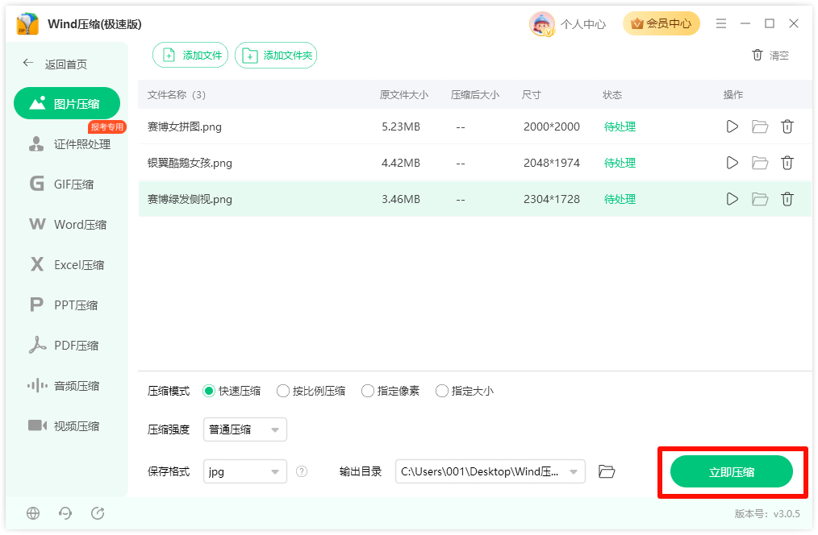Open 视频压缩 in sidebar
Viewport: 818px width, 535px height.
(63, 425)
